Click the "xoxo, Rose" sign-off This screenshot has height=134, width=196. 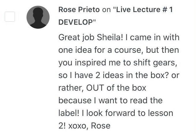point(89,126)
